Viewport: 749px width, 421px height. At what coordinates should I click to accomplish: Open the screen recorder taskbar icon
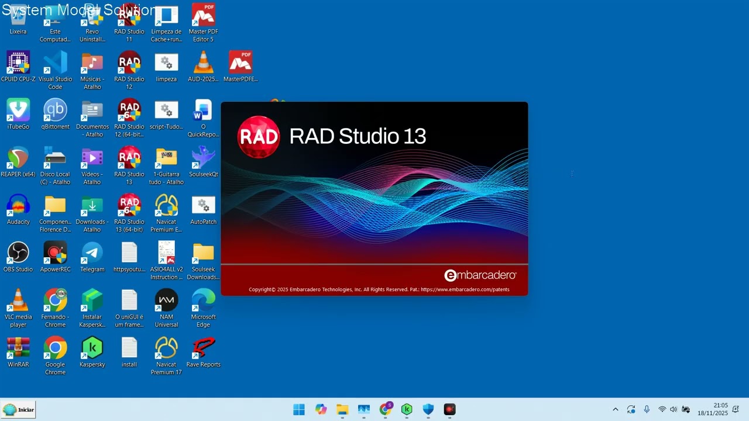pyautogui.click(x=449, y=409)
